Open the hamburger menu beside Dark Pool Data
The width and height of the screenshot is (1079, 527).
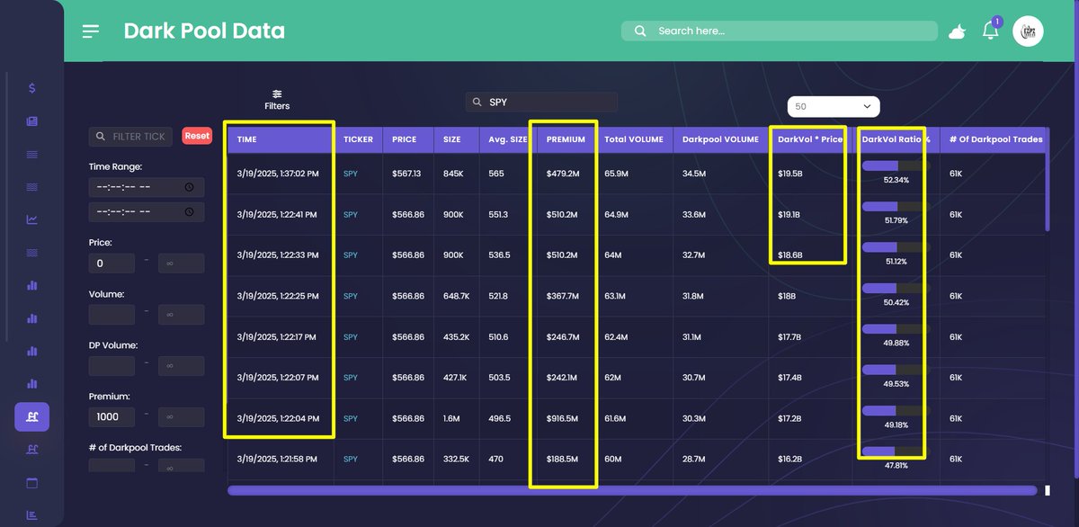pyautogui.click(x=91, y=31)
